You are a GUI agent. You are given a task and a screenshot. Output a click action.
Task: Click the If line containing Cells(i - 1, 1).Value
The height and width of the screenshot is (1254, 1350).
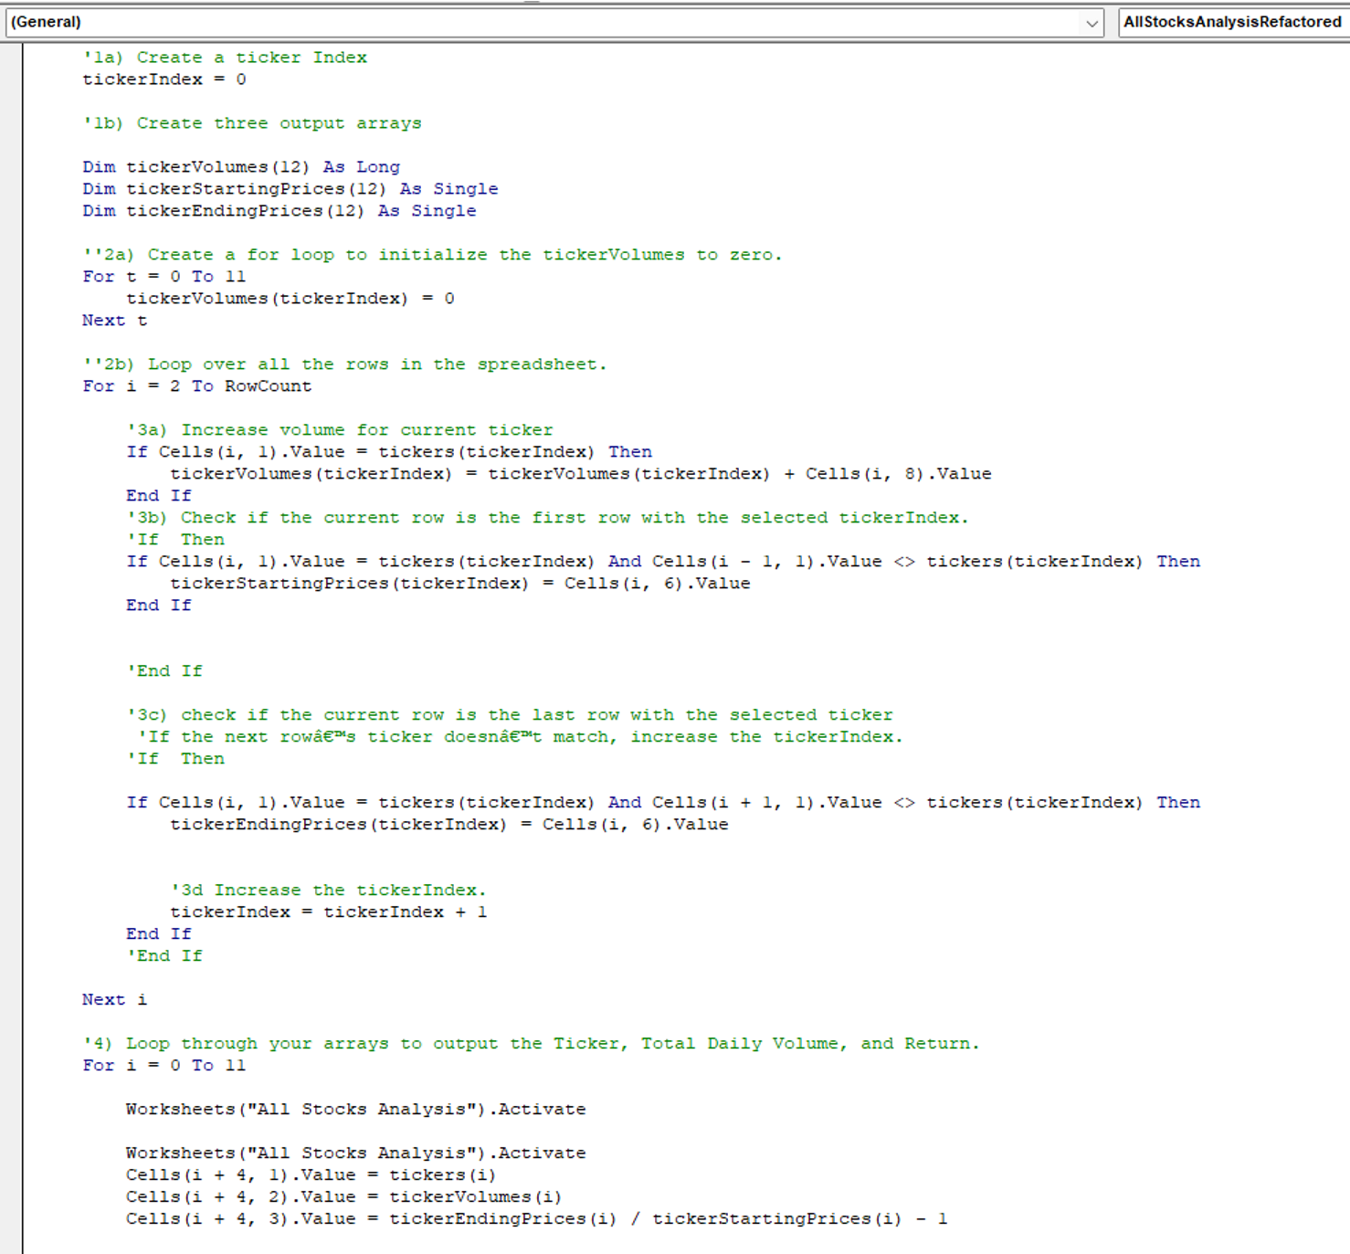663,562
